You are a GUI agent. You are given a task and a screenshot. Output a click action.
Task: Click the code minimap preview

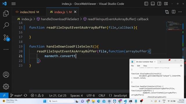coord(174,26)
